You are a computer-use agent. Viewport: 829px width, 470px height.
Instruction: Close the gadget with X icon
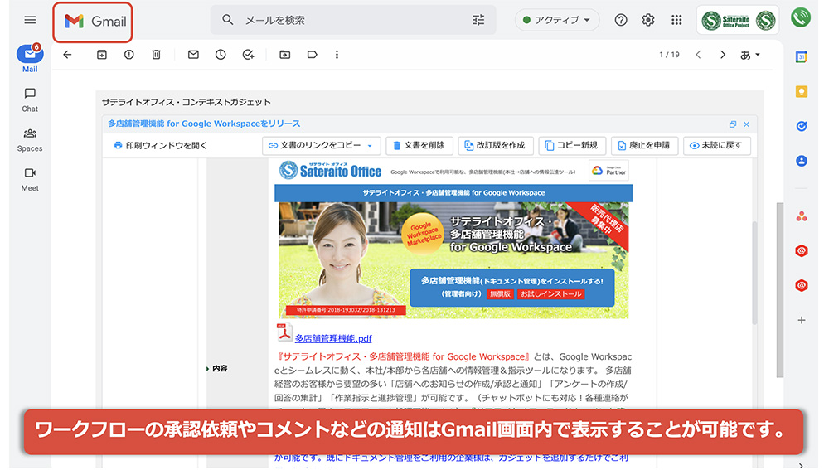(747, 124)
